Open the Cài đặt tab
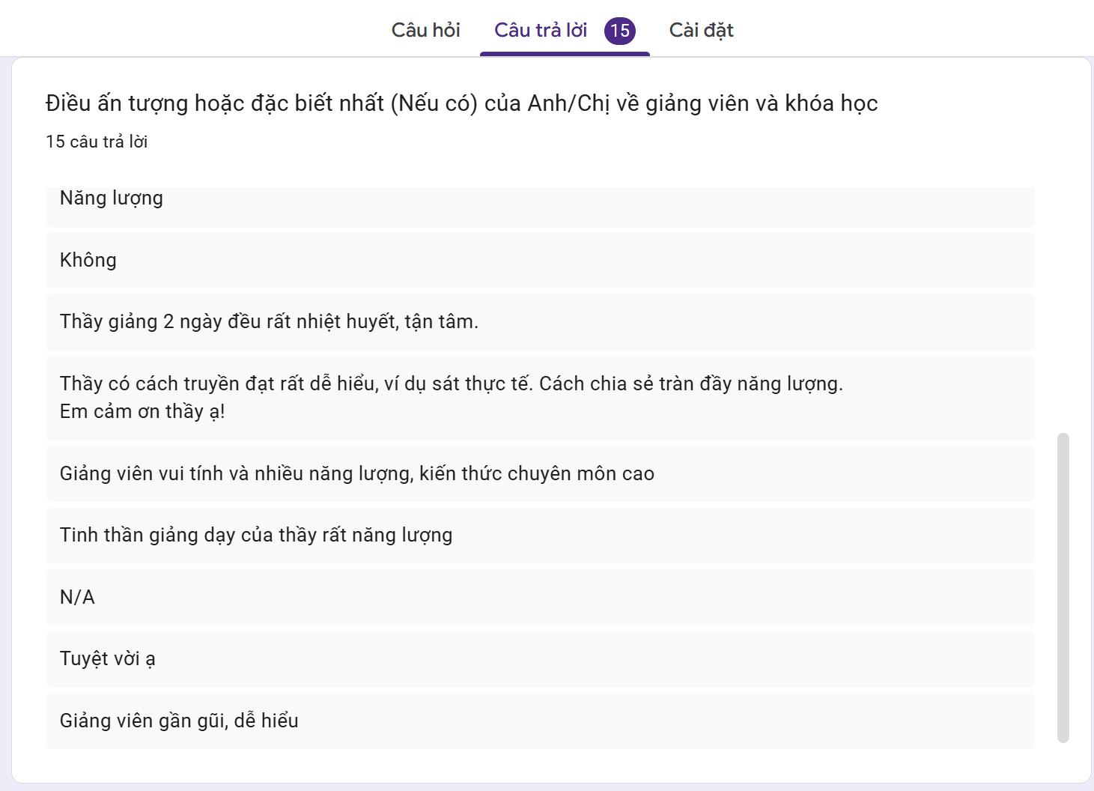Viewport: 1094px width, 791px height. coord(701,30)
